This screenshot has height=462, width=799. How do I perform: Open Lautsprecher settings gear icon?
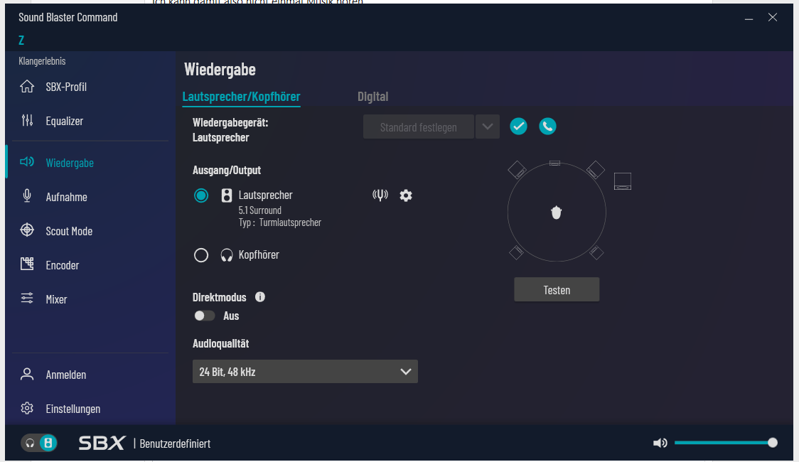[x=406, y=195]
